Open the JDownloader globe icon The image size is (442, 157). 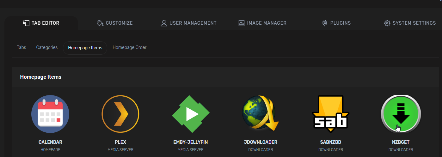(x=261, y=114)
